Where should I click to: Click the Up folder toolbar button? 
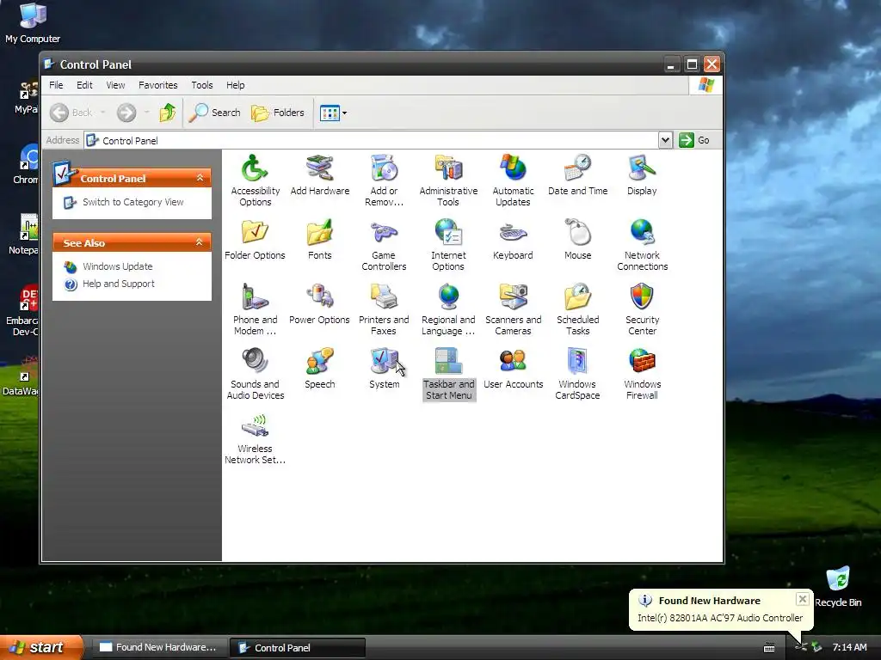(x=168, y=113)
